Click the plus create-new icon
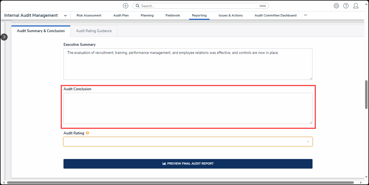369x185 pixels. tap(126, 6)
